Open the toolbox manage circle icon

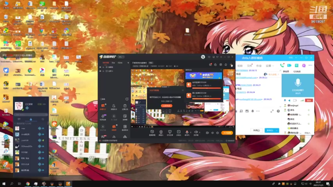[127, 99]
